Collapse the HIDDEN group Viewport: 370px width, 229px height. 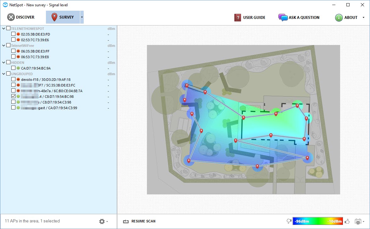(x=3, y=63)
